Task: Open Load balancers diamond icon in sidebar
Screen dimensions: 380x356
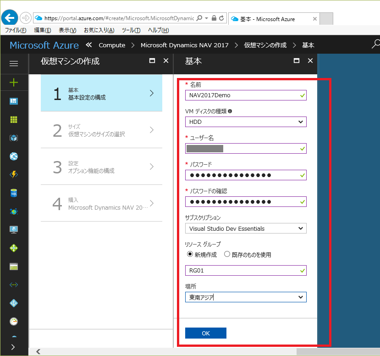Action: (x=14, y=248)
